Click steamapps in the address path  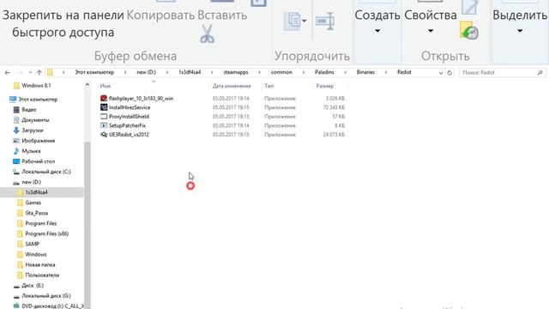point(236,72)
